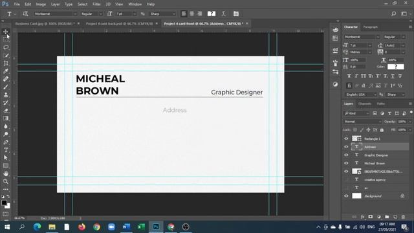This screenshot has height=233, width=414.
Task: Open font size dropdown in options bar
Action: click(x=134, y=14)
